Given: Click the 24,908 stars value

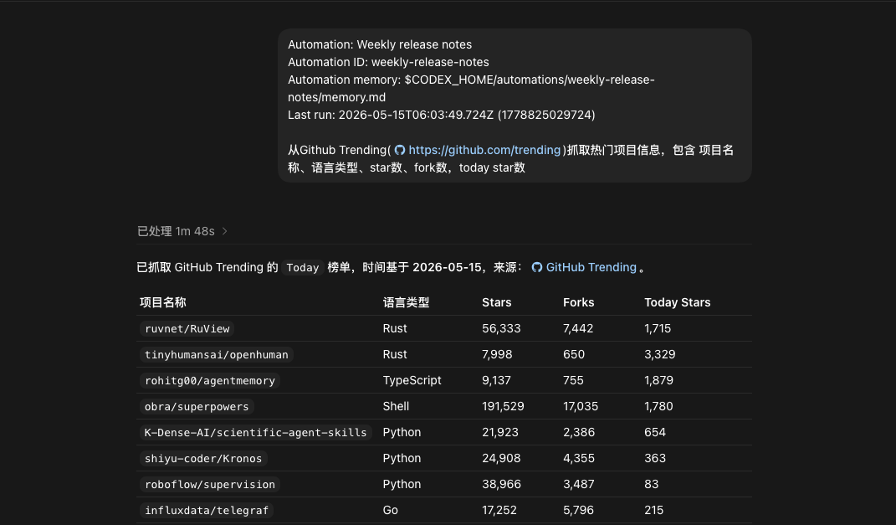Looking at the screenshot, I should 501,458.
